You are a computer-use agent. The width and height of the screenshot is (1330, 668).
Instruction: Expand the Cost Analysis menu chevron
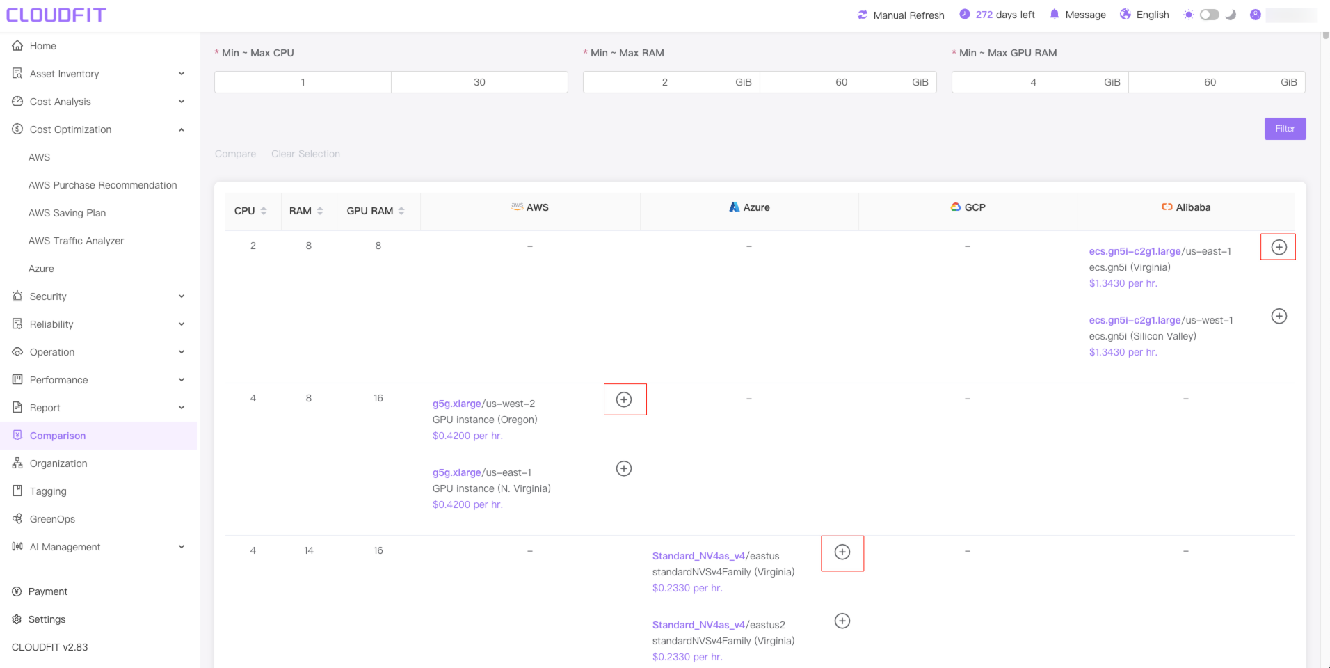(182, 101)
